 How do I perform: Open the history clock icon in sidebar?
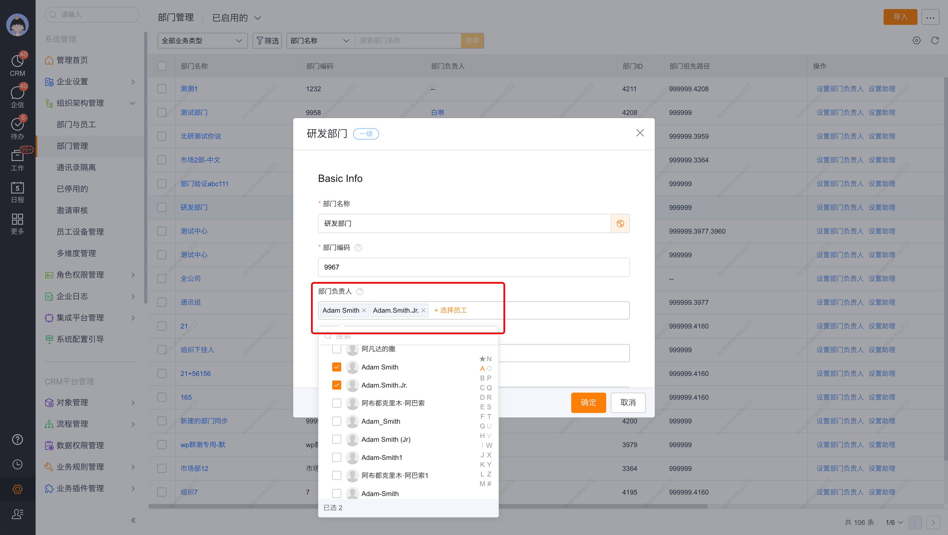tap(17, 464)
